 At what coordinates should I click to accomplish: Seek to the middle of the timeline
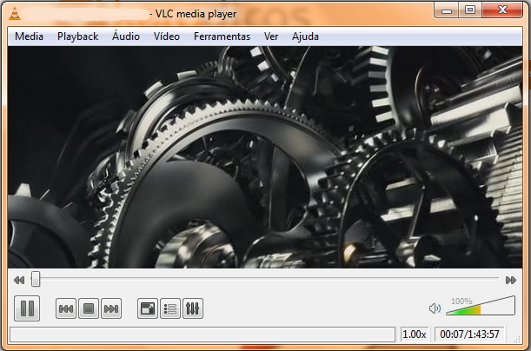265,279
